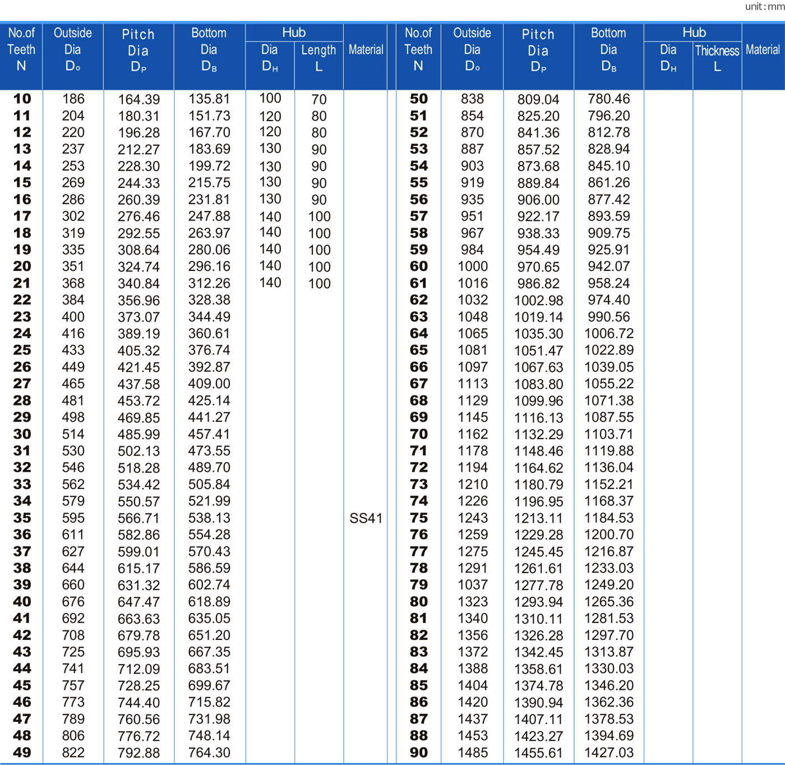Click teeth number '26'

[22, 367]
